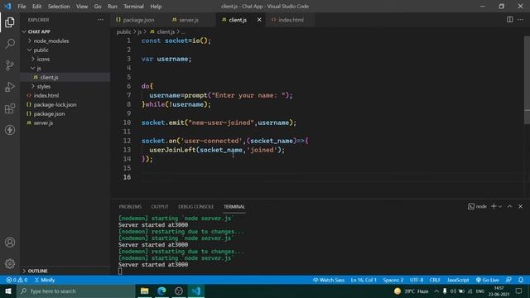Viewport: 530px width, 298px height.
Task: Open the Run menu
Action: click(113, 6)
